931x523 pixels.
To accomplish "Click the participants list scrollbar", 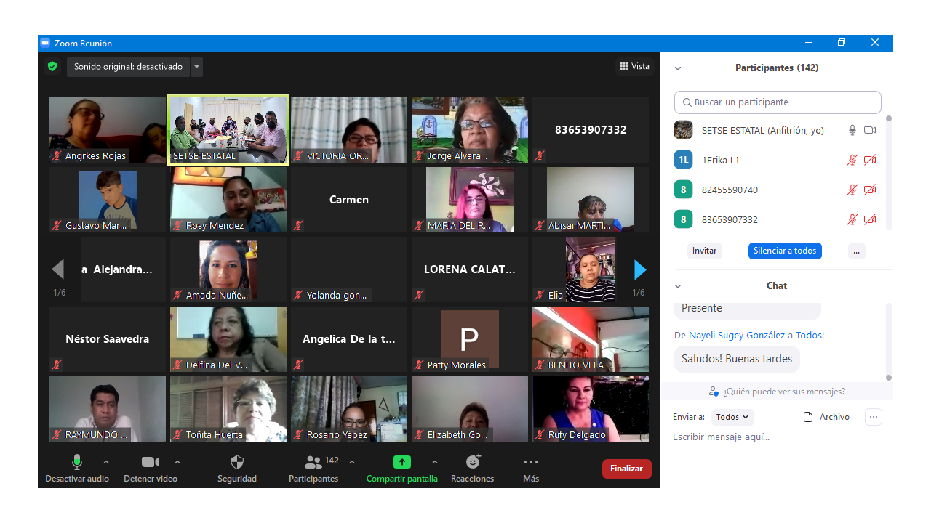I will coord(888,172).
